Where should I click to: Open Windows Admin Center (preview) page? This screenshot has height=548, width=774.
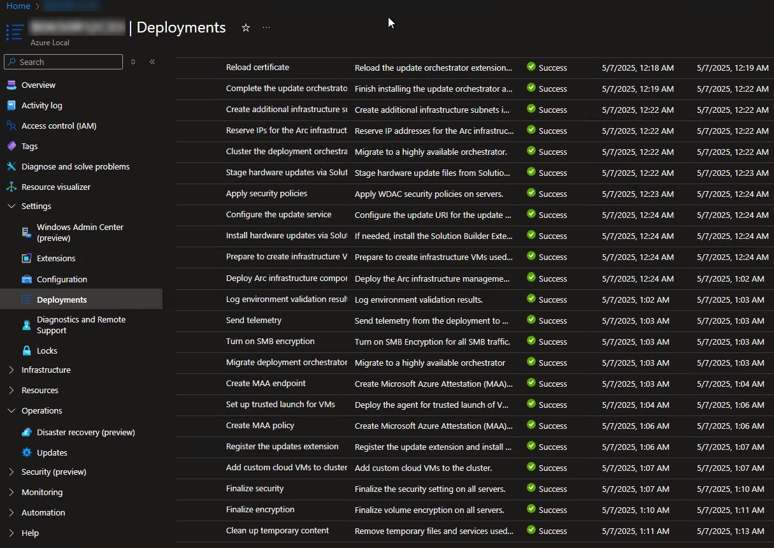(80, 233)
